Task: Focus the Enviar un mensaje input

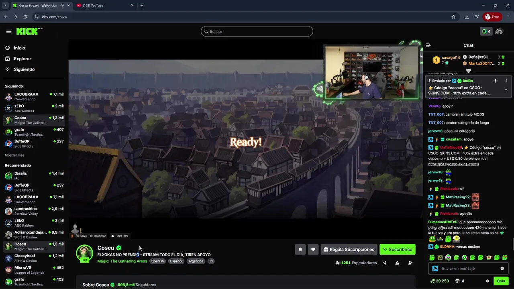Action: click(x=468, y=269)
